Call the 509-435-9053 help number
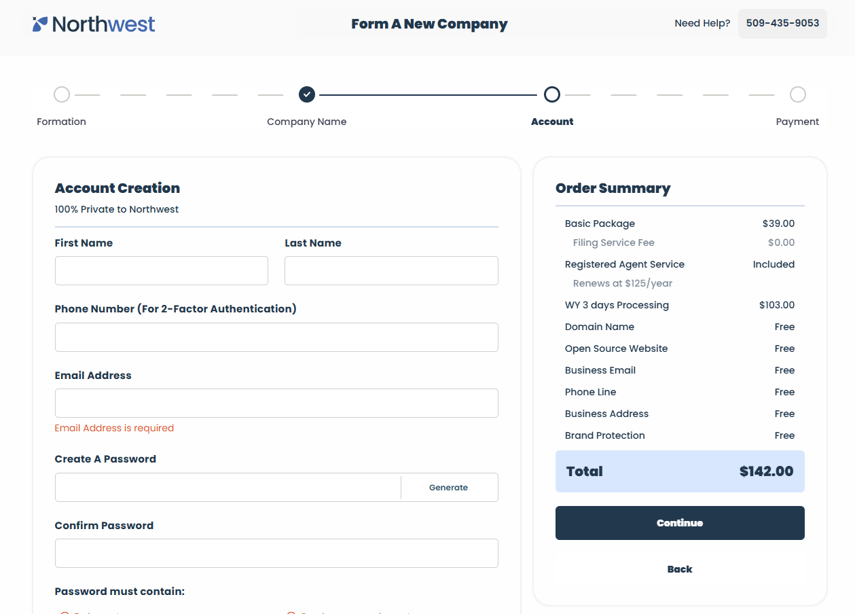Screen dimensions: 855x614 [782, 23]
